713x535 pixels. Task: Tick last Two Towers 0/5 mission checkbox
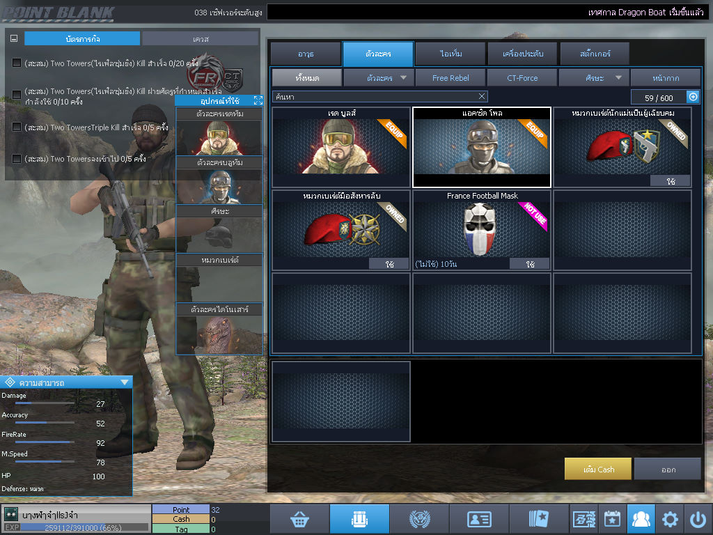click(17, 159)
